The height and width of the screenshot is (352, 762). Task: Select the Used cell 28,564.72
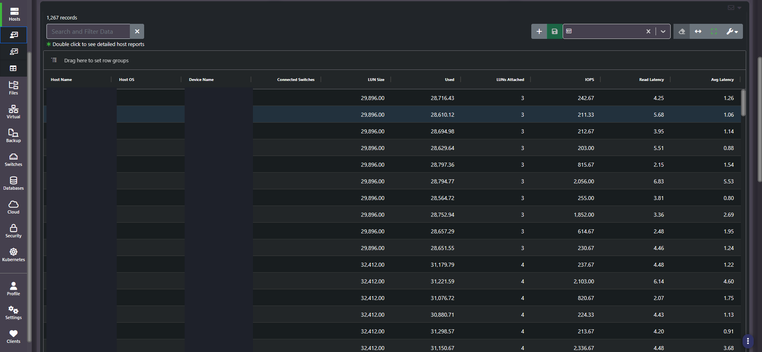442,198
